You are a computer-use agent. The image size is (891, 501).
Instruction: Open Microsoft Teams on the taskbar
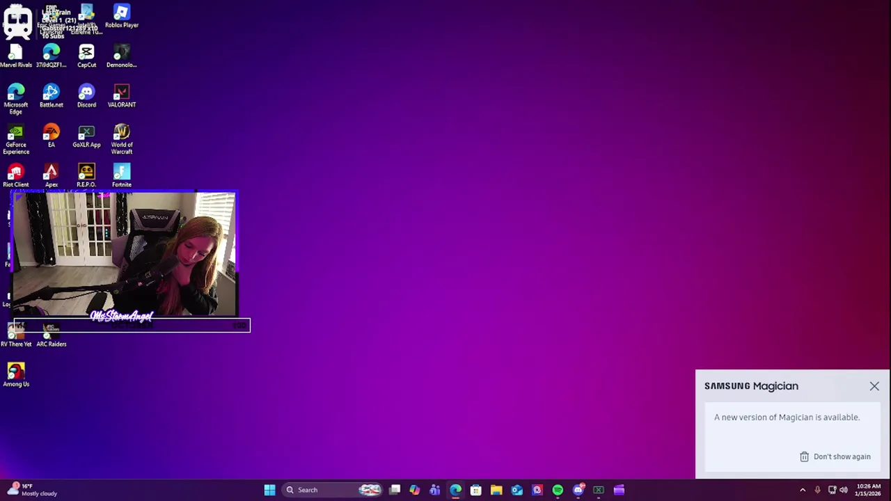[x=435, y=490]
